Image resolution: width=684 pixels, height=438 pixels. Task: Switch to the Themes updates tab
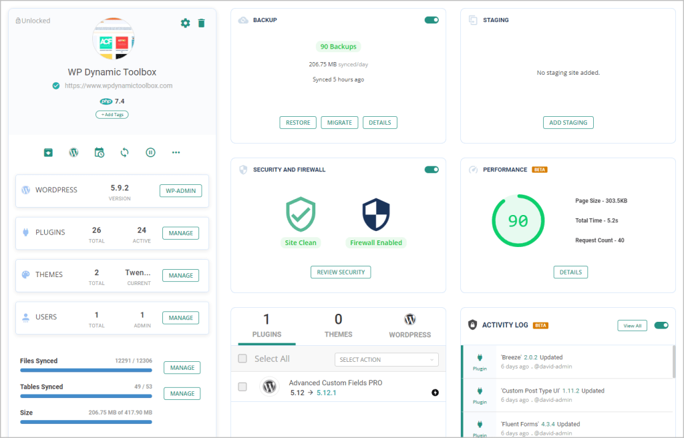[x=338, y=326]
